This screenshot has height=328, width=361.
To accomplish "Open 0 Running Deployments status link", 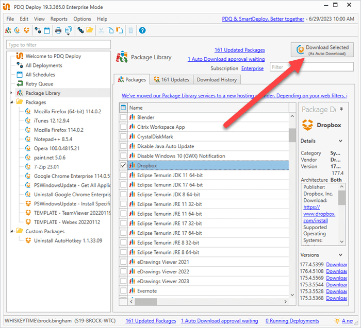I will 292,321.
